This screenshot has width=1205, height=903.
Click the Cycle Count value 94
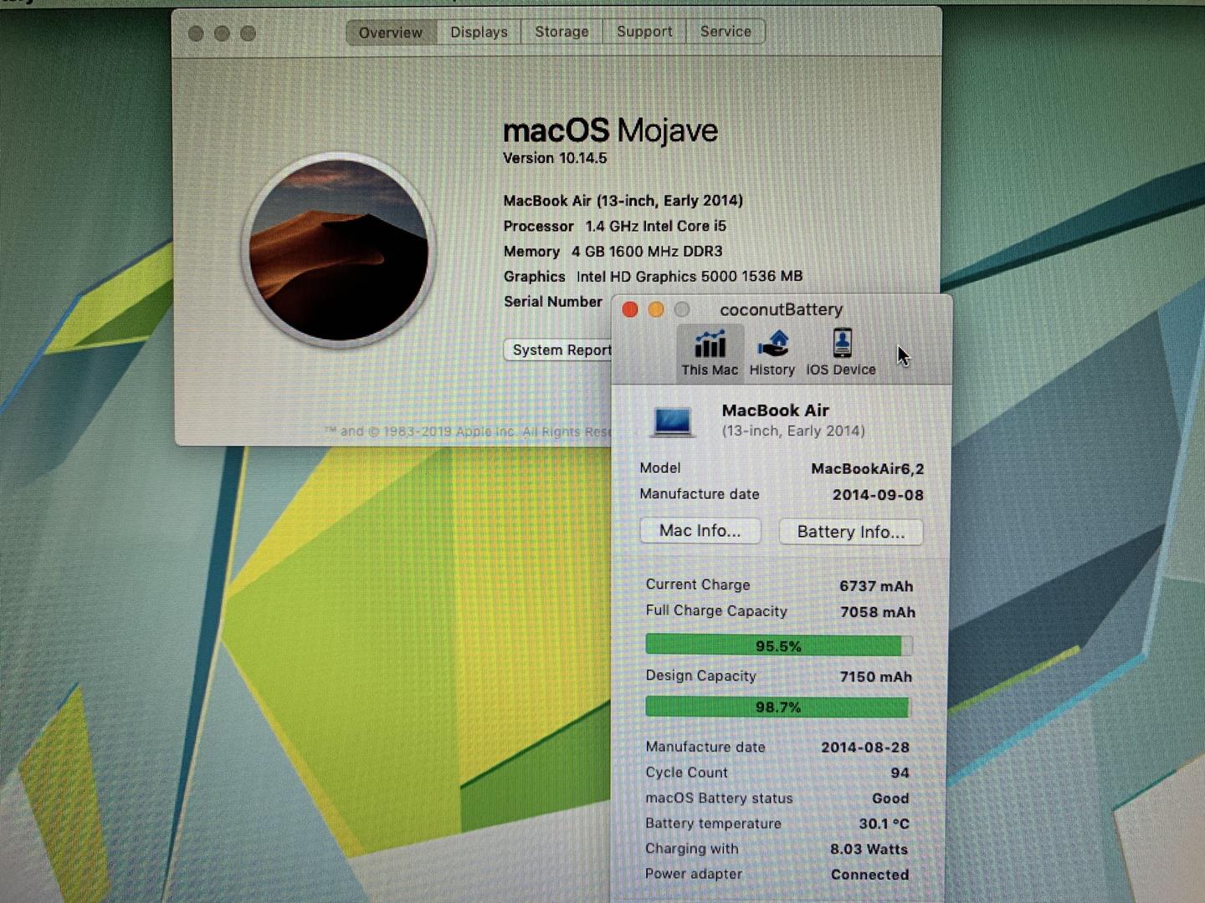tap(900, 773)
